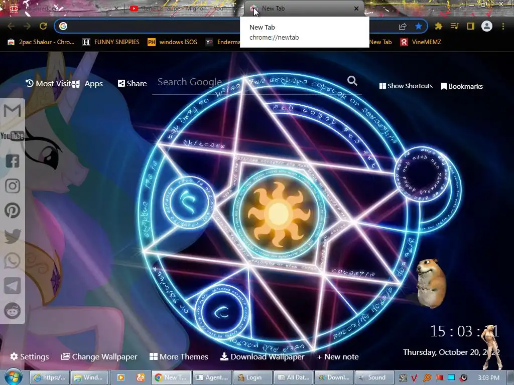The width and height of the screenshot is (514, 385).
Task: Open the Extensions puzzle icon
Action: [x=439, y=26]
